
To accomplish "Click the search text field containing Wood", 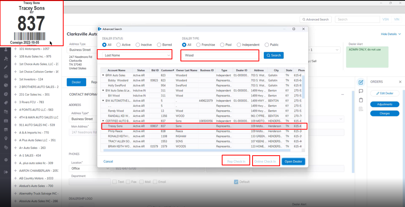I will [x=219, y=55].
